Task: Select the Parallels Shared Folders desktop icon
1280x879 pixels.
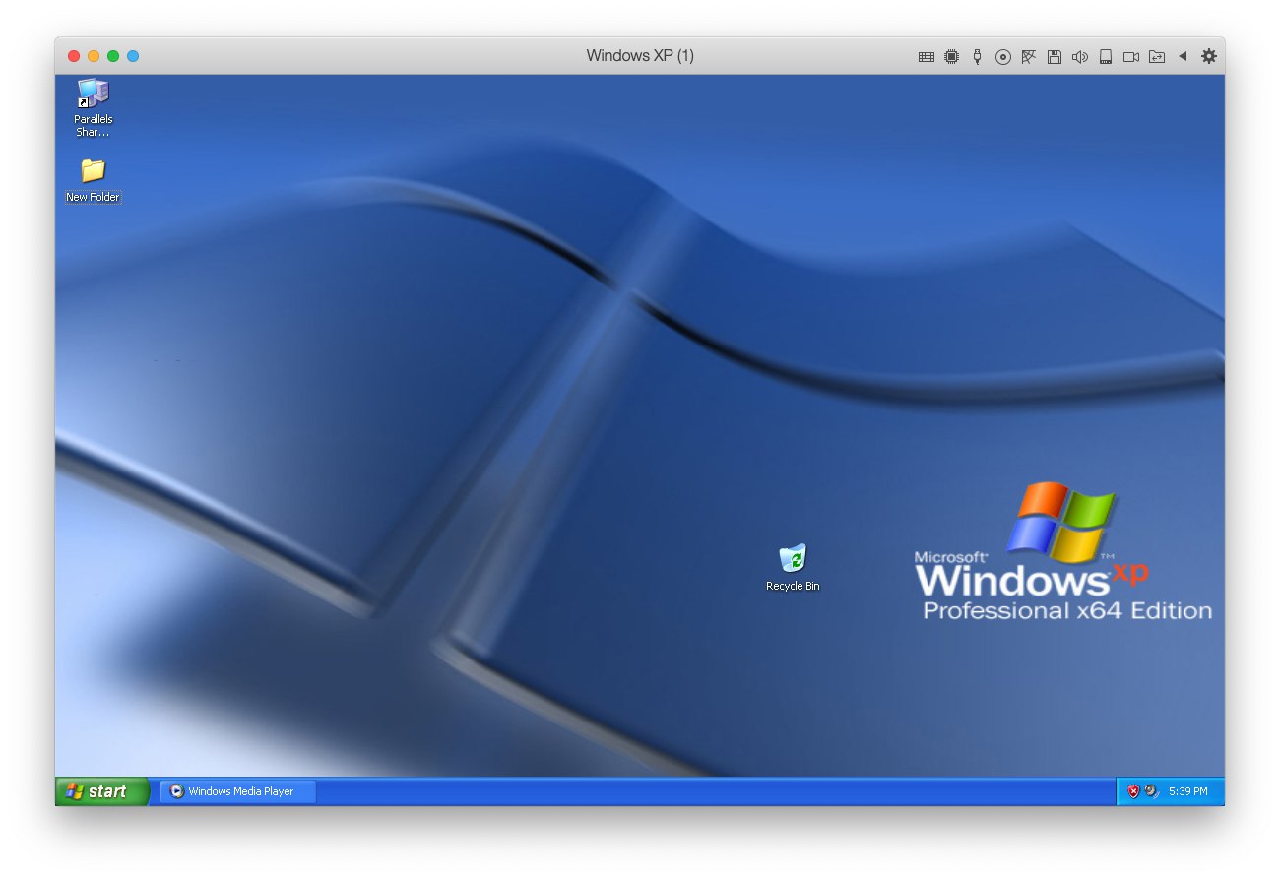Action: tap(94, 107)
